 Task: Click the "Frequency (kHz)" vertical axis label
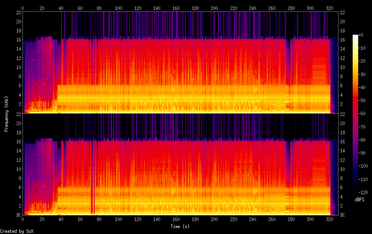(x=6, y=114)
